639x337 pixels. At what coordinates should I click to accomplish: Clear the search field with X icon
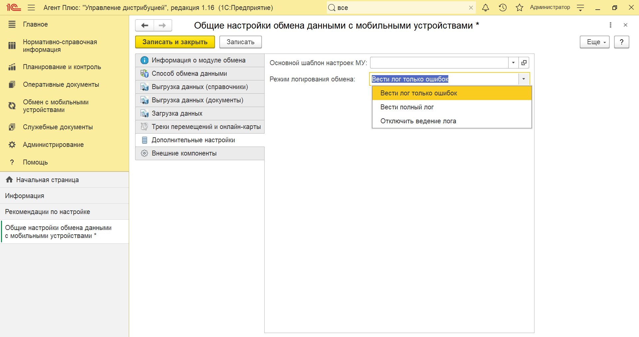(x=471, y=8)
